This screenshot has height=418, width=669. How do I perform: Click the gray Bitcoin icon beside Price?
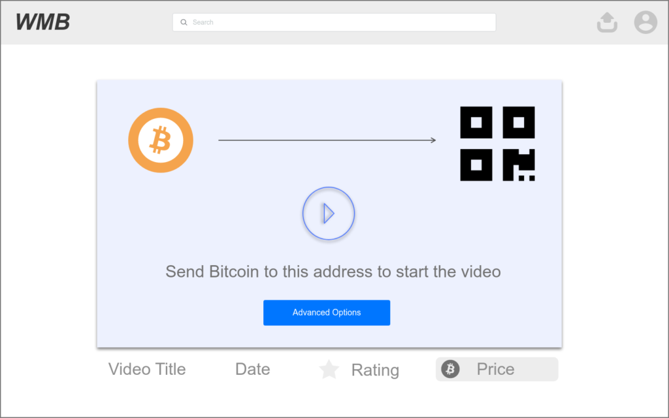tap(450, 369)
